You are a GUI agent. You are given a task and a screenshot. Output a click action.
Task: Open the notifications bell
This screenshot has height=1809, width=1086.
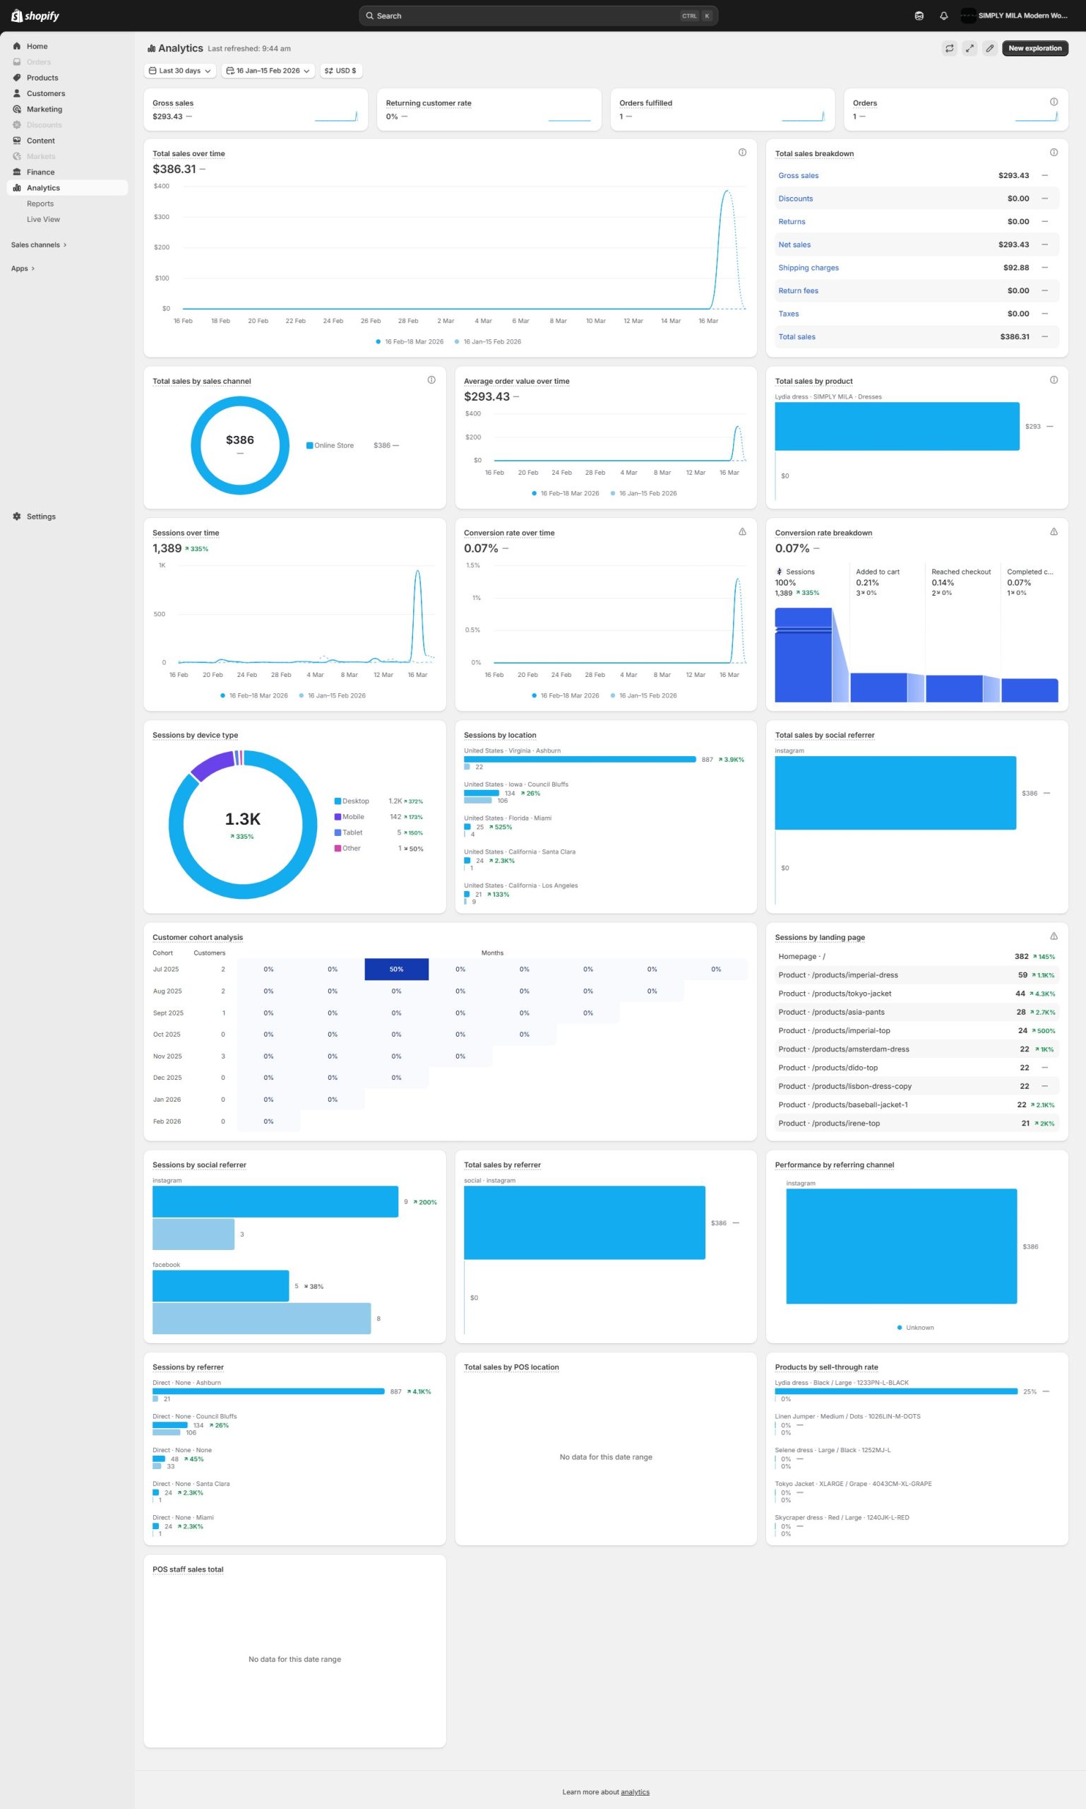pos(943,16)
